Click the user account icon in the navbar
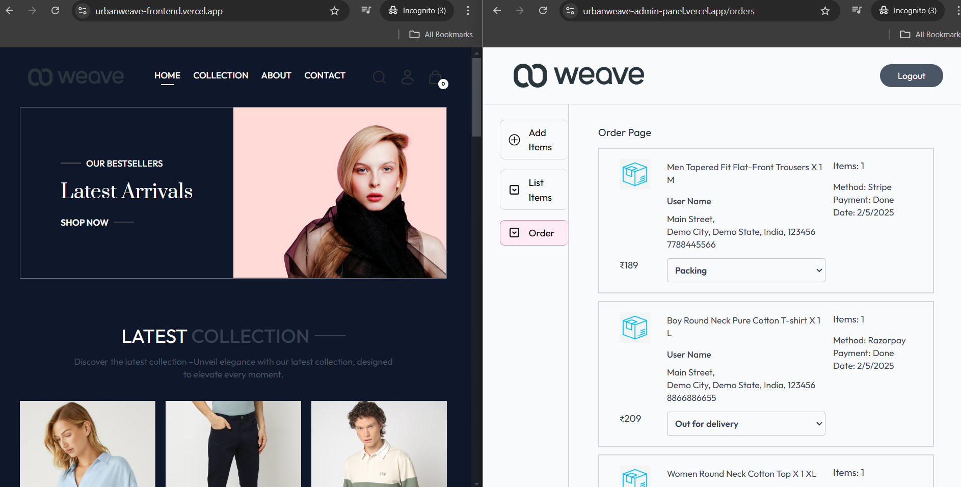 click(407, 77)
